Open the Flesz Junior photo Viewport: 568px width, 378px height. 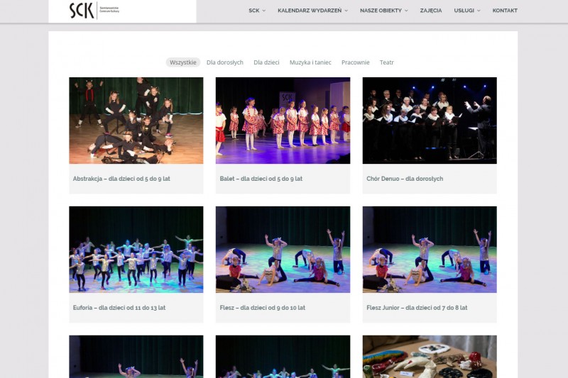pos(430,250)
